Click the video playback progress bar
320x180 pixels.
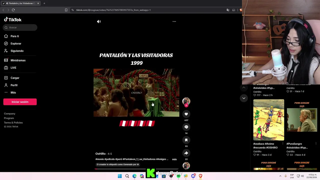pyautogui.click(x=136, y=169)
